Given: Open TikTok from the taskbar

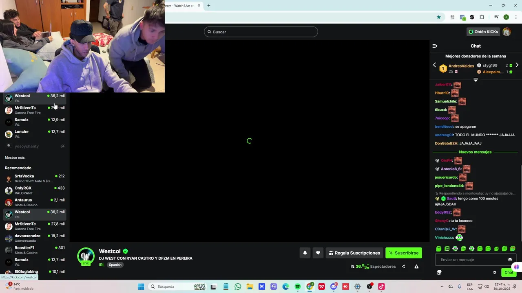Looking at the screenshot, I should (x=381, y=286).
